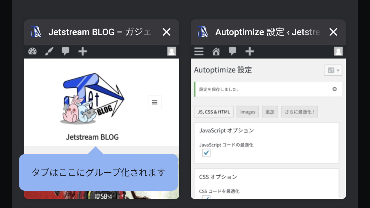Viewport: 370px width, 208px height.
Task: Switch to the Images tab
Action: coord(247,112)
